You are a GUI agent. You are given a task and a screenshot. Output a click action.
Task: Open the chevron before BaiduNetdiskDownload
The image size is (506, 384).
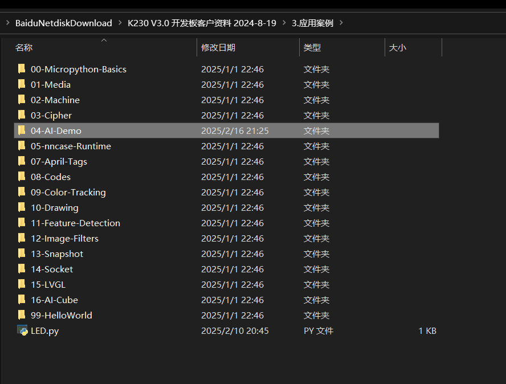[x=8, y=23]
